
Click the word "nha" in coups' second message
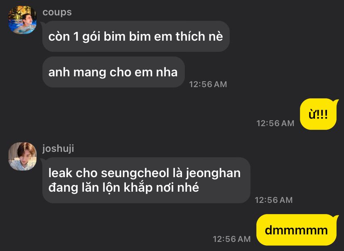(x=167, y=72)
